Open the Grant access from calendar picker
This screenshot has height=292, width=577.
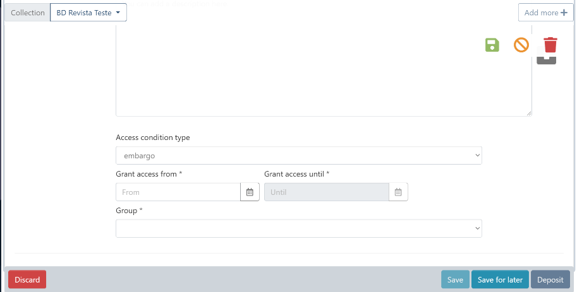[250, 192]
